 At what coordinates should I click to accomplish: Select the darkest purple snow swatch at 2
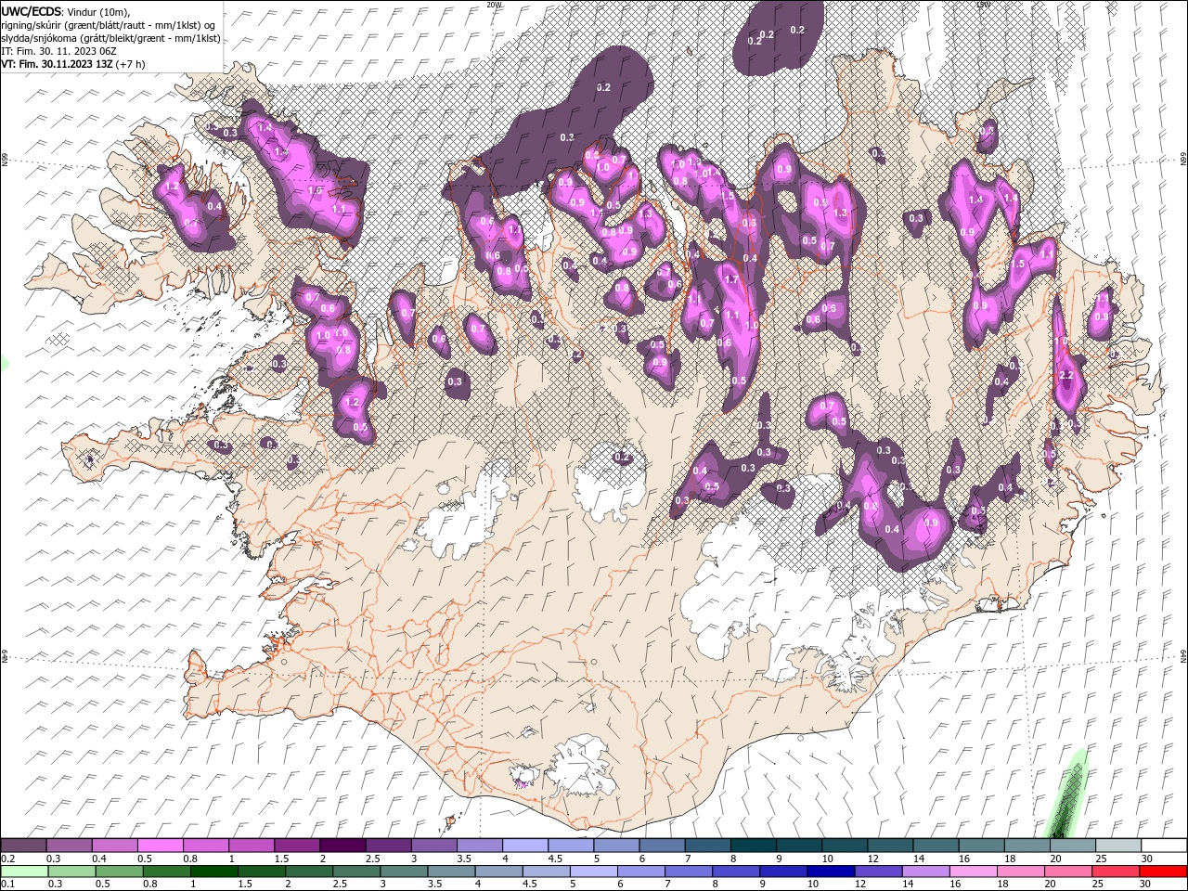point(342,846)
